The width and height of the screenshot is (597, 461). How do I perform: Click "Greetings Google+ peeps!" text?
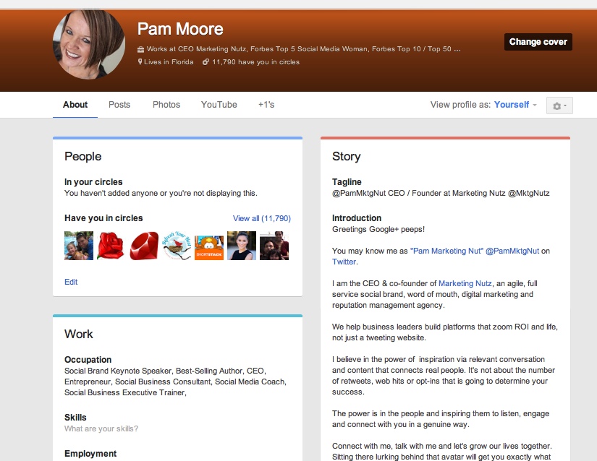pos(378,230)
